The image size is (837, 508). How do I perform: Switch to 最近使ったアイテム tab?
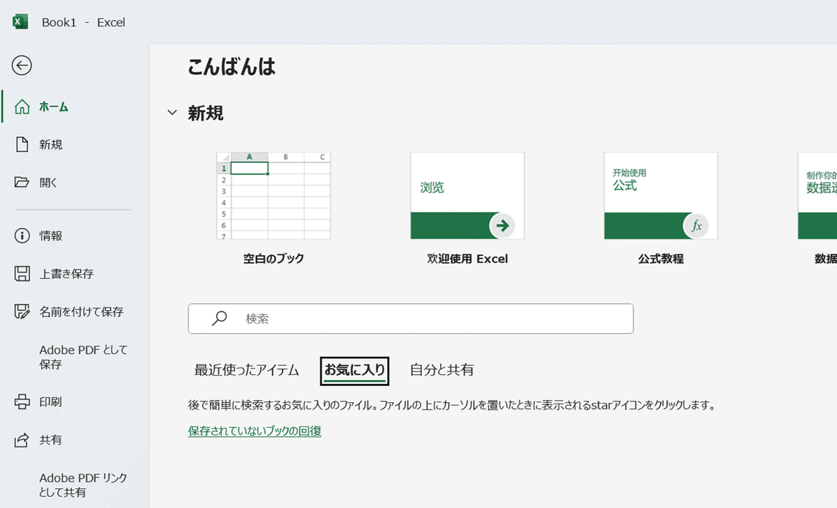[x=246, y=370]
